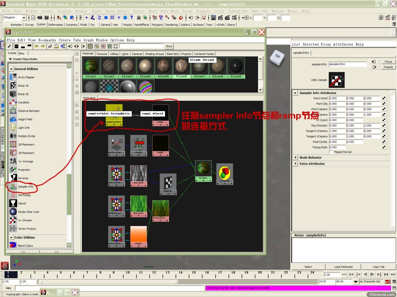Expand the Color Utilities section
The image size is (397, 297).
(x=11, y=238)
